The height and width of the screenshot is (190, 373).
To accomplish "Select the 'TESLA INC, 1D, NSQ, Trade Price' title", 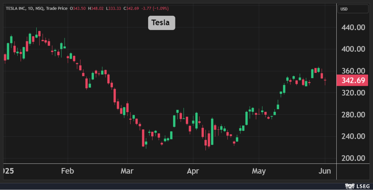I will (x=37, y=8).
